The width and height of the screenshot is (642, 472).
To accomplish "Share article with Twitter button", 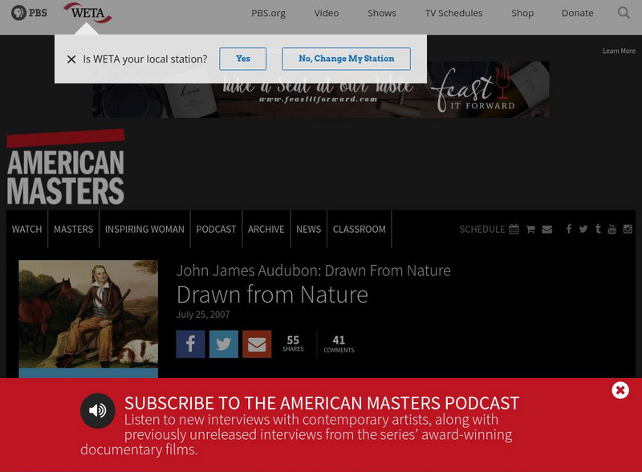I will [x=224, y=344].
